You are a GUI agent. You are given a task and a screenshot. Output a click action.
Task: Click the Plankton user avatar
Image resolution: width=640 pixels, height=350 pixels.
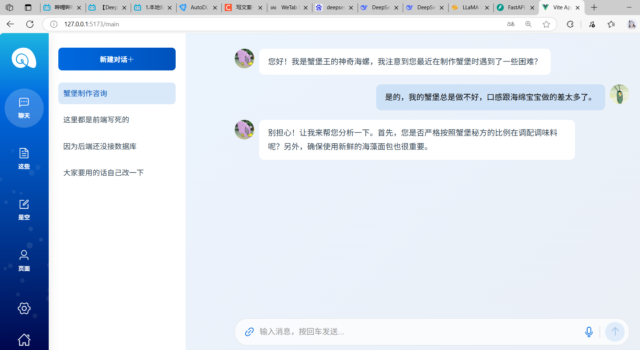(x=619, y=94)
